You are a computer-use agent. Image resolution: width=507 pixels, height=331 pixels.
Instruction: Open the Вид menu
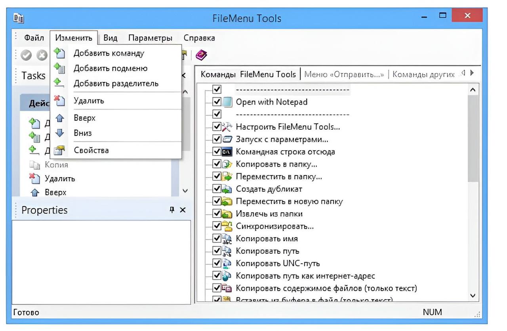tap(111, 38)
